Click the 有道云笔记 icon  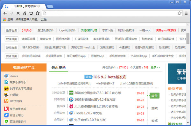pyautogui.click(x=6, y=115)
